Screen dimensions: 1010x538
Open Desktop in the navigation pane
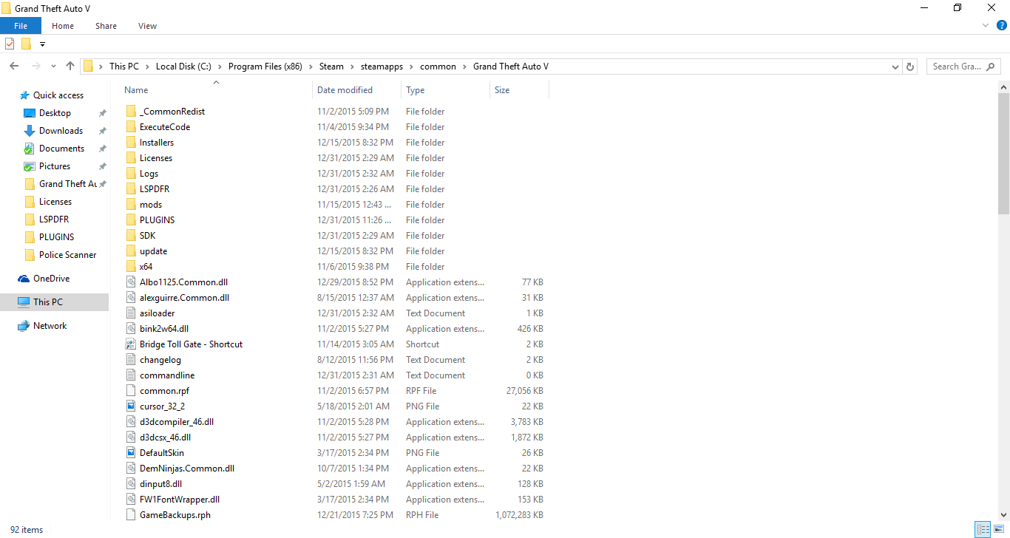click(x=55, y=113)
